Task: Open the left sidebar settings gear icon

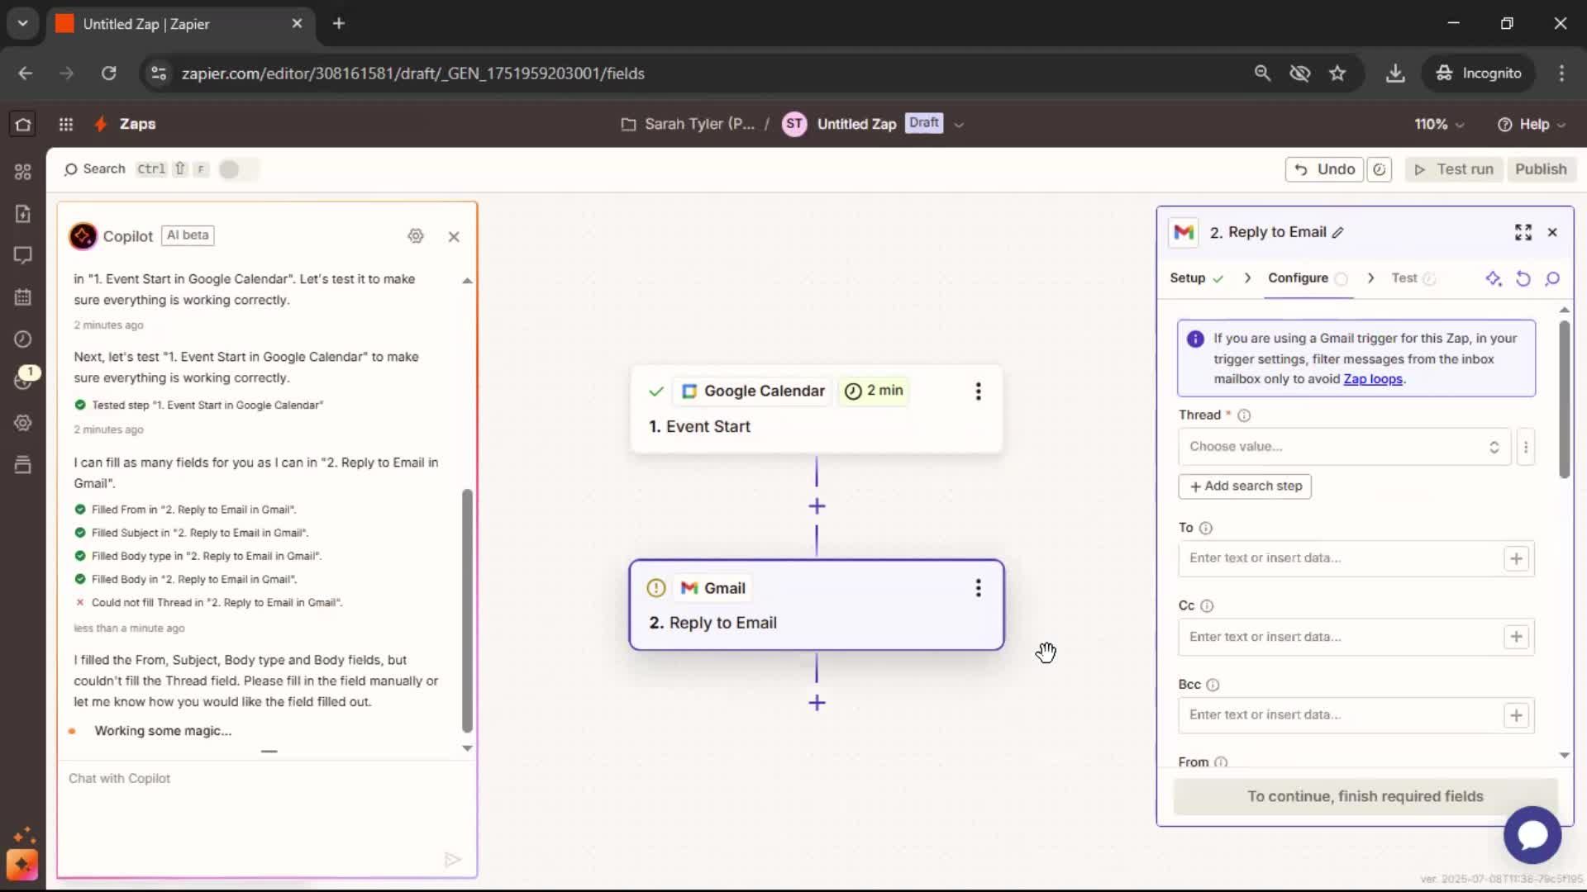Action: [x=23, y=423]
